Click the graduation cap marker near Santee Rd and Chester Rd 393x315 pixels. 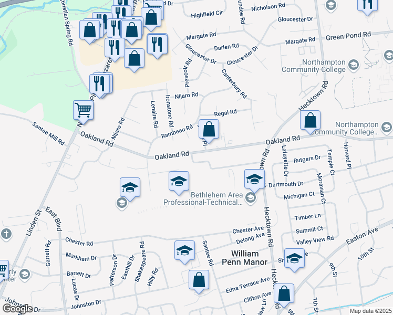pos(184,253)
